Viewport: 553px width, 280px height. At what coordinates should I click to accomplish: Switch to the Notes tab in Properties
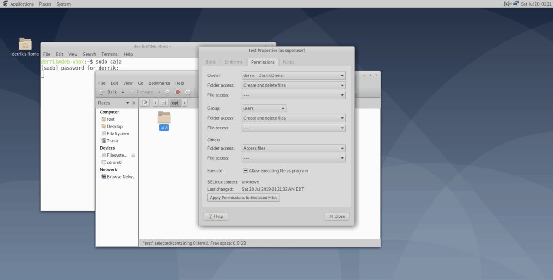tap(288, 62)
